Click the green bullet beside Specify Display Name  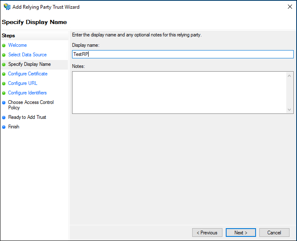(x=4, y=65)
